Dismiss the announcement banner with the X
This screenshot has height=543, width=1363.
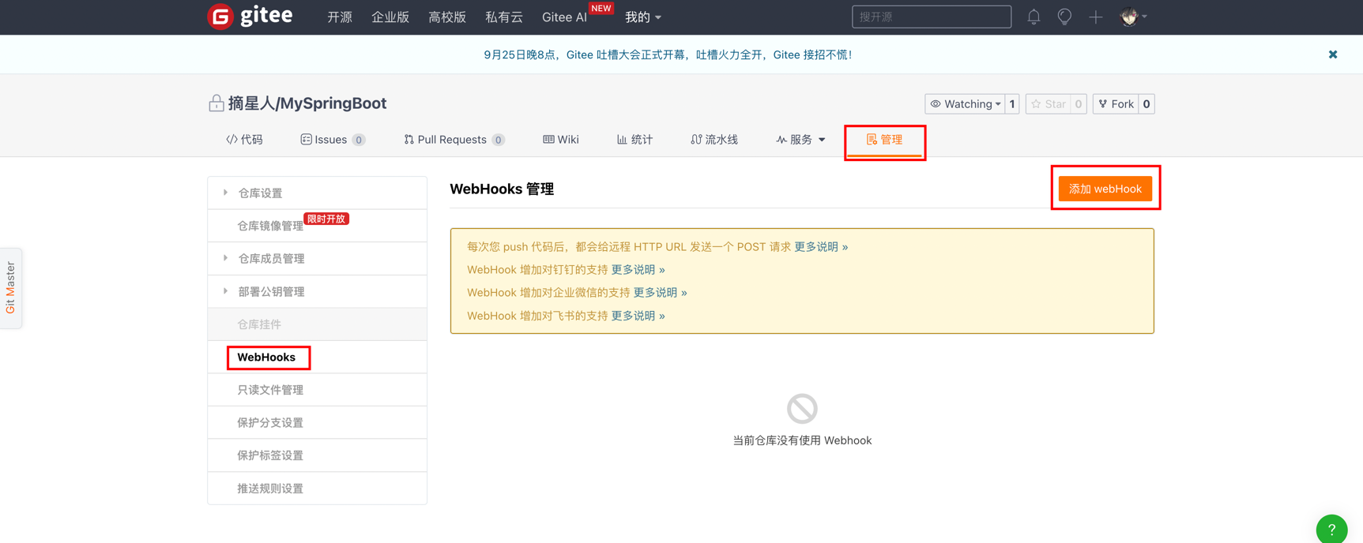[x=1332, y=54]
